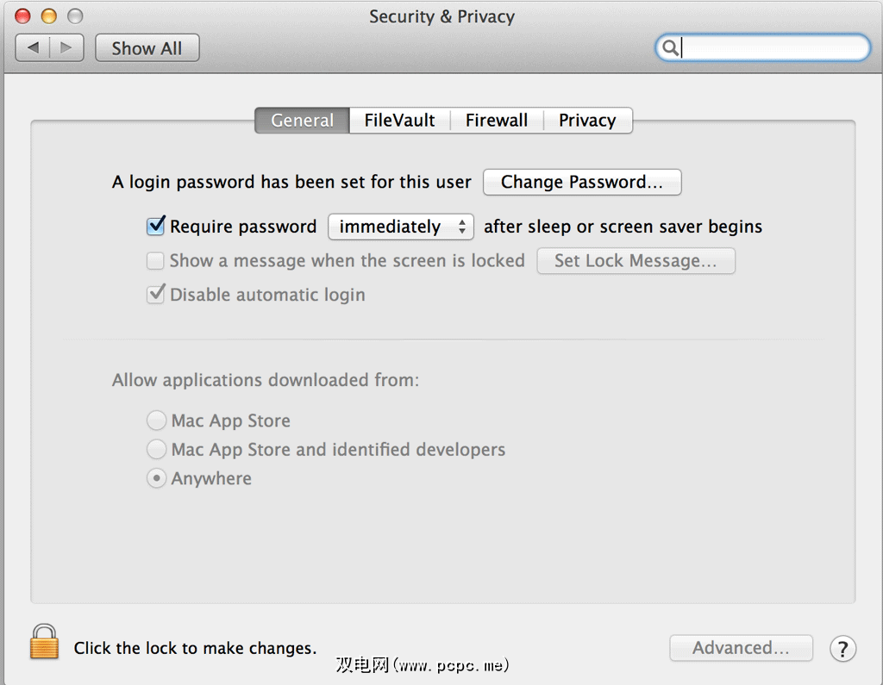Image resolution: width=883 pixels, height=685 pixels.
Task: Select the Anywhere radio option
Action: click(x=156, y=478)
